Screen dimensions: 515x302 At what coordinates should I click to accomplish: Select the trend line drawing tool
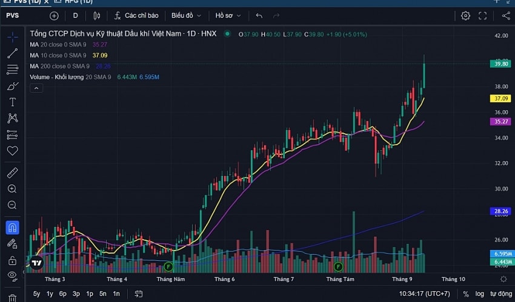(x=13, y=53)
